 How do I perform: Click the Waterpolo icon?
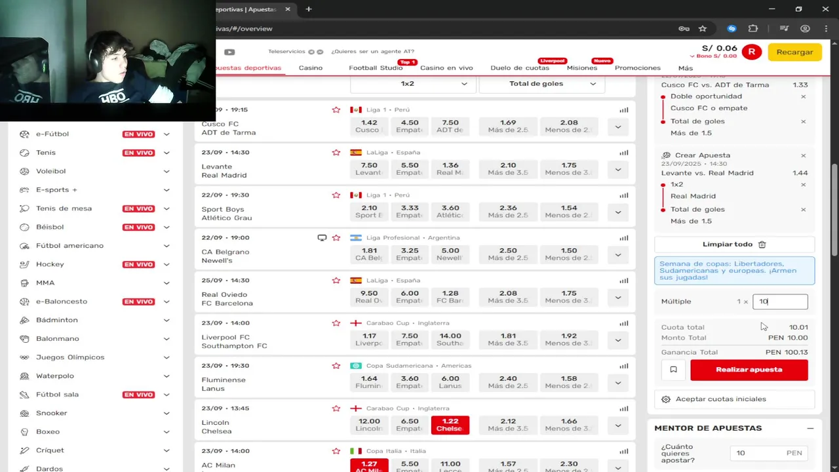[24, 376]
